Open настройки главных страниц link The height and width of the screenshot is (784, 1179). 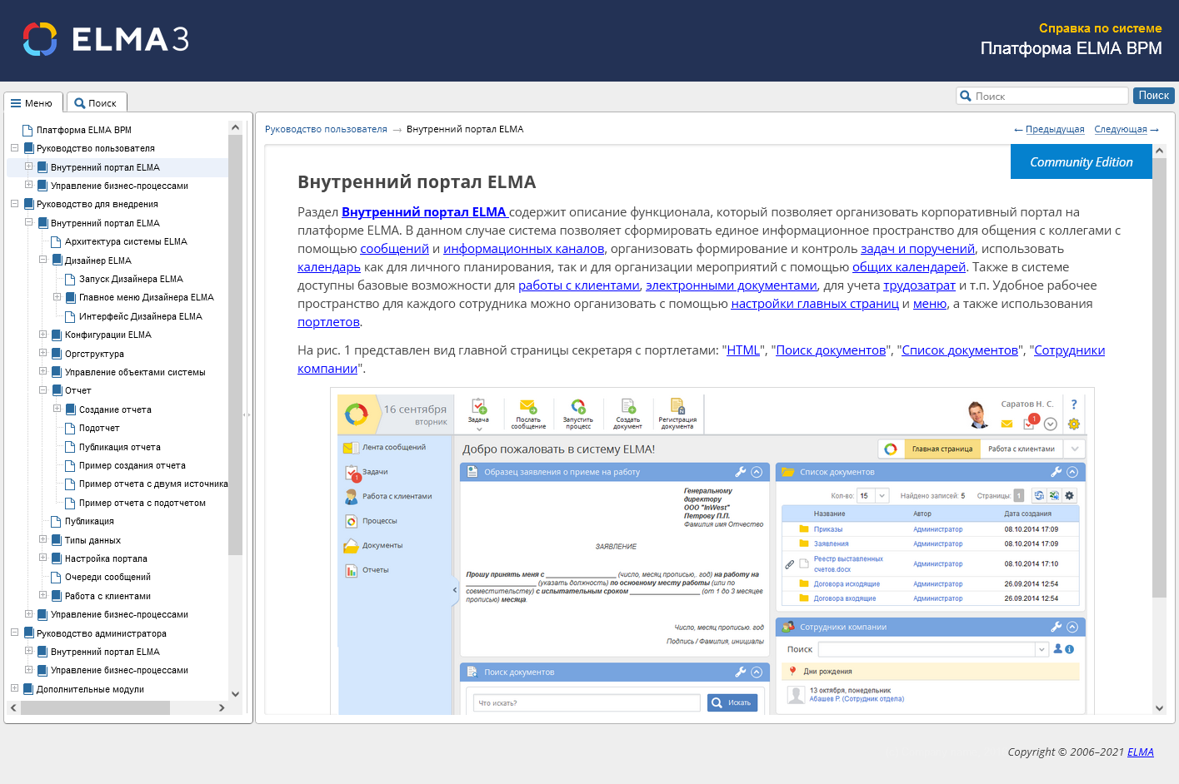(x=815, y=304)
